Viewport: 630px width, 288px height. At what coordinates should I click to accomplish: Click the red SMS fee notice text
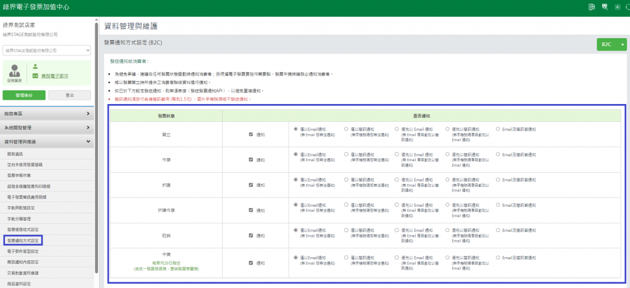click(183, 99)
